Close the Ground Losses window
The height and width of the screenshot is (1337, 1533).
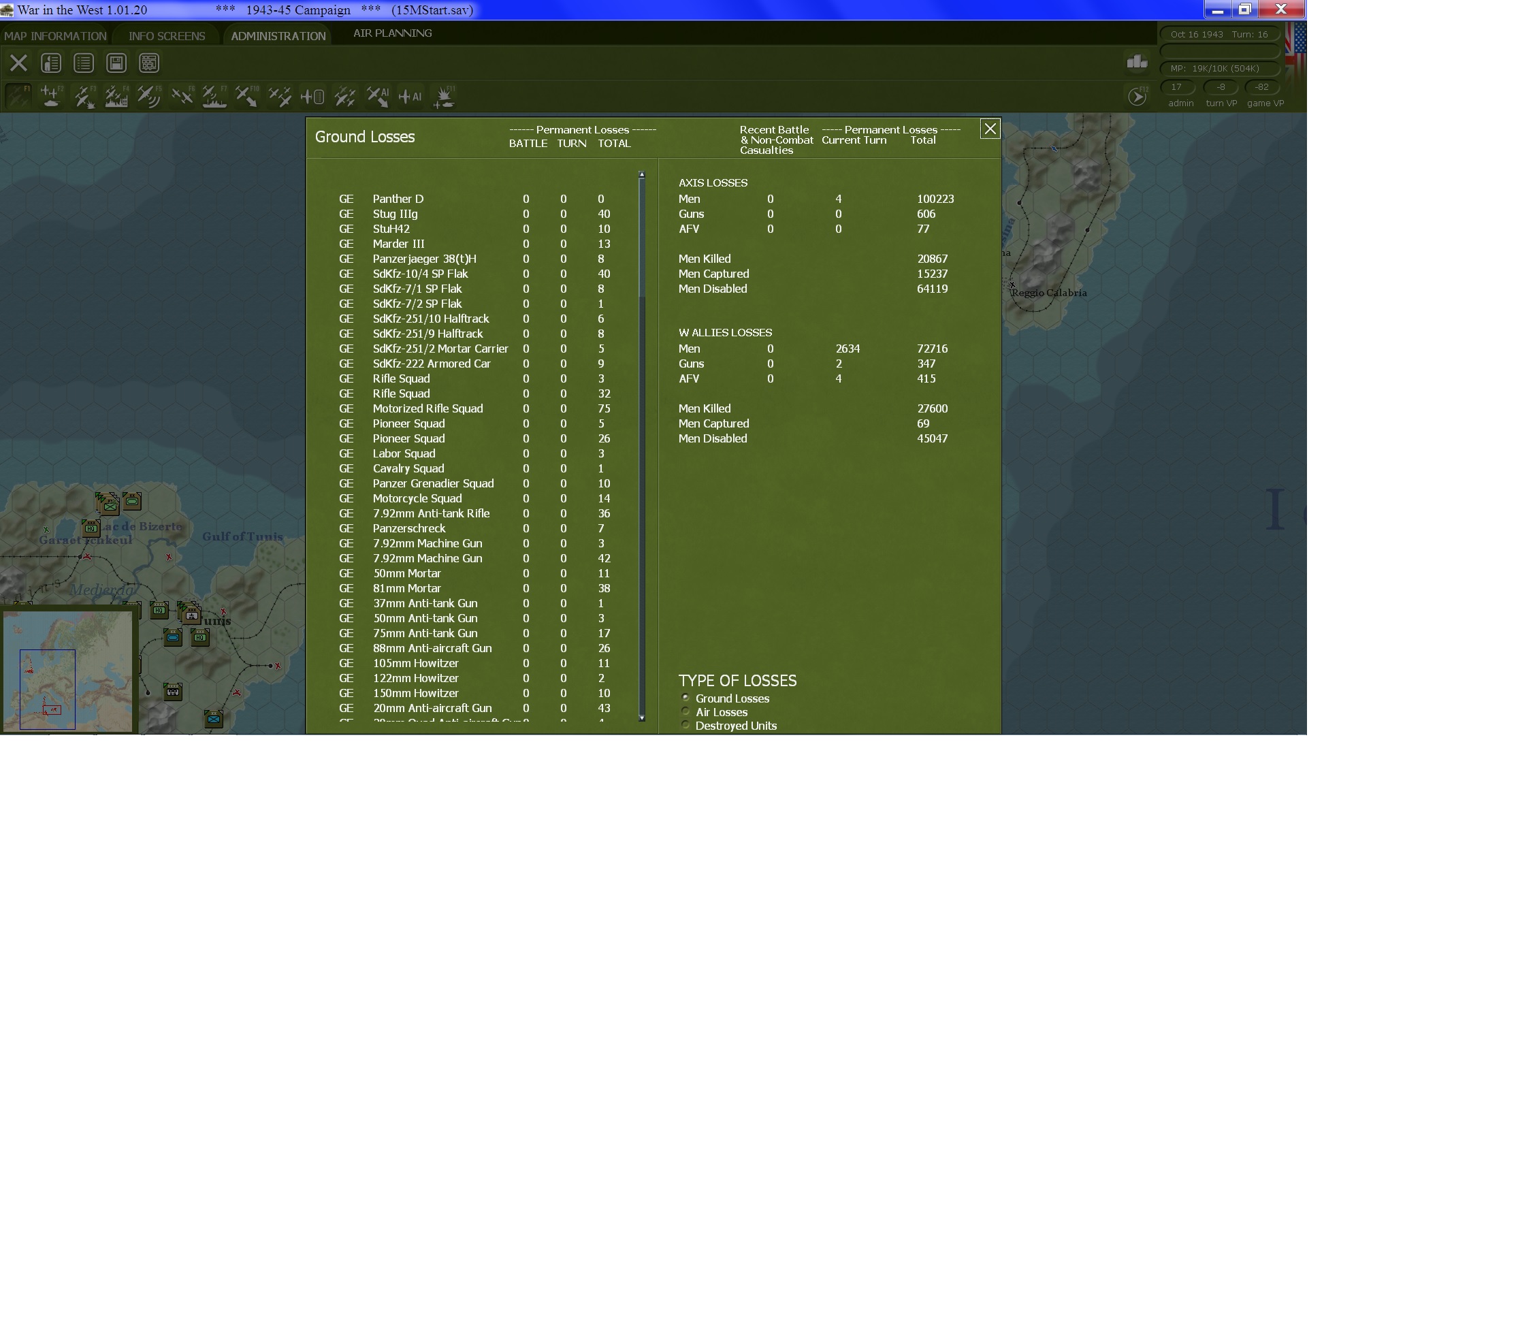pos(990,129)
